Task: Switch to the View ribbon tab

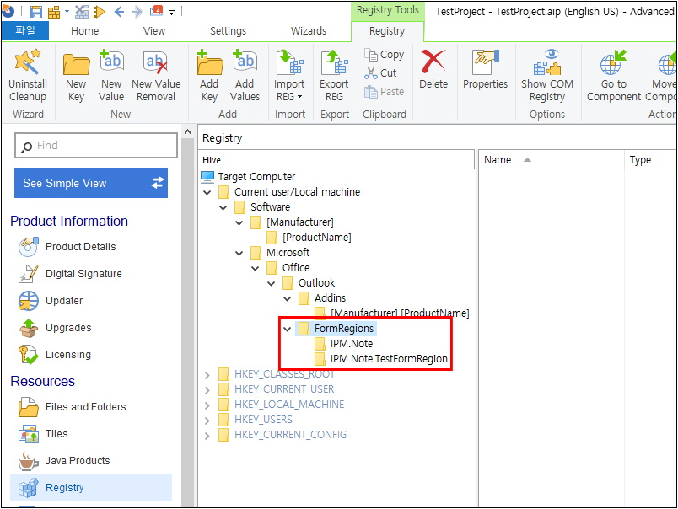Action: [x=154, y=31]
